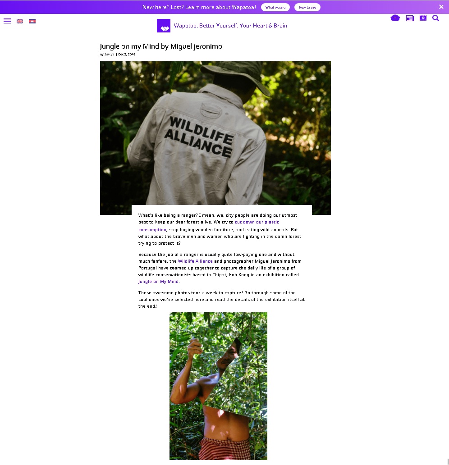Open the Wapatoa site title link
449x465 pixels.
(230, 26)
